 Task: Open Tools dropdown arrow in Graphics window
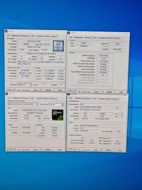coord(41,149)
